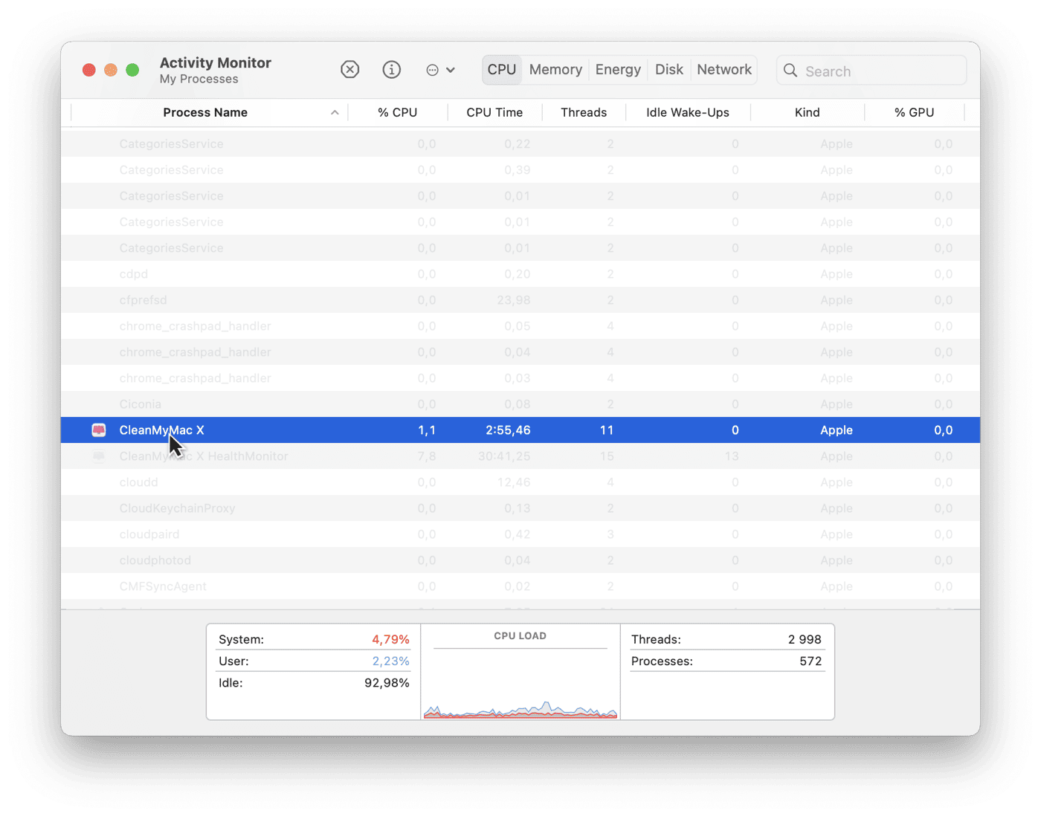Click the Processes 572 total

point(810,661)
